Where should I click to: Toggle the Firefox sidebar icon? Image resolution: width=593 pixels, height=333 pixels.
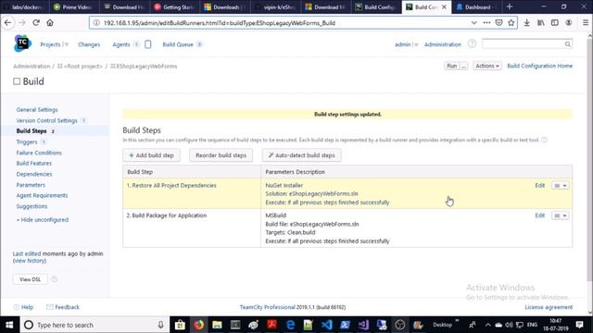pyautogui.click(x=555, y=22)
